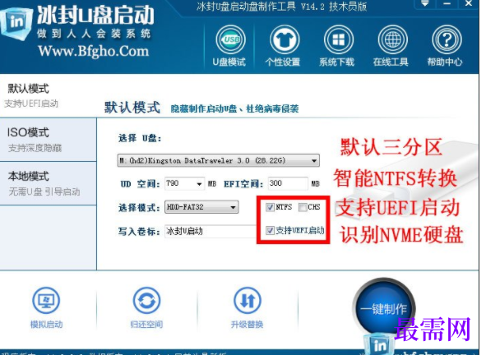Screen dimensions: 486x355
Task: Click the heading 隐藏制作启动U盘、杜绝病毒侵袭
Action: 234,108
